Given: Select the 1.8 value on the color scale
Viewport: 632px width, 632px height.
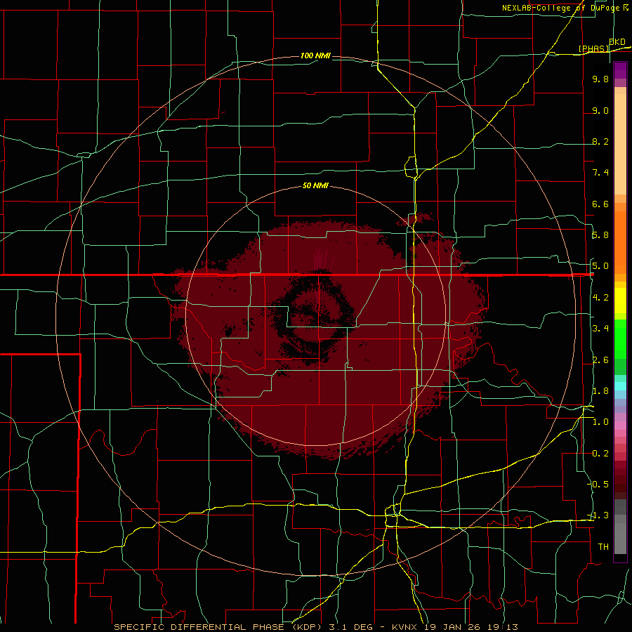Looking at the screenshot, I should click(600, 391).
